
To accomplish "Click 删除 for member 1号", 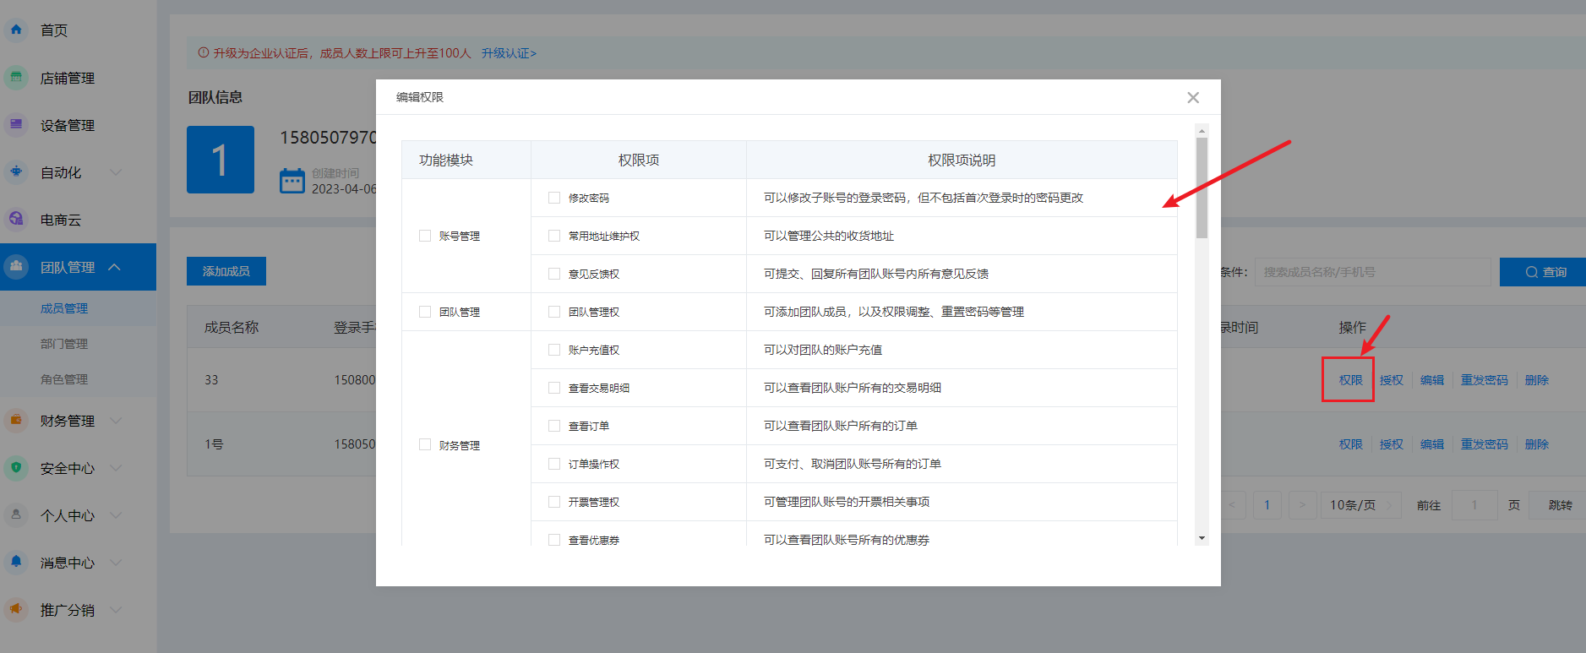I will (x=1536, y=444).
